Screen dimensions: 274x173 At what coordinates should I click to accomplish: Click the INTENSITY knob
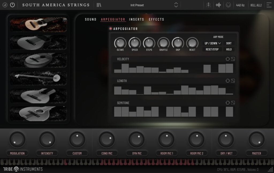[47, 140]
